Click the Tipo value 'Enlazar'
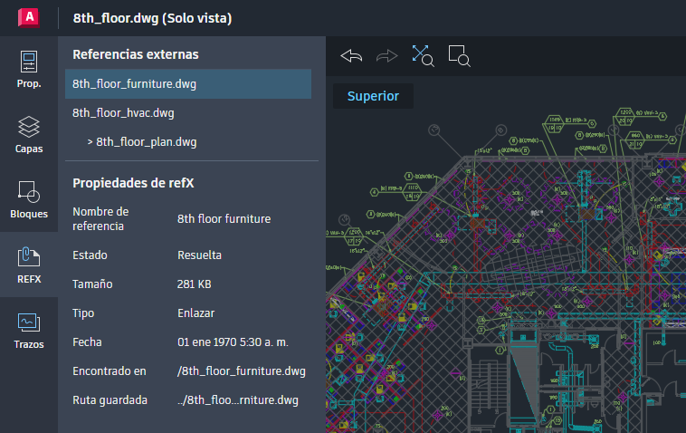 click(x=196, y=313)
